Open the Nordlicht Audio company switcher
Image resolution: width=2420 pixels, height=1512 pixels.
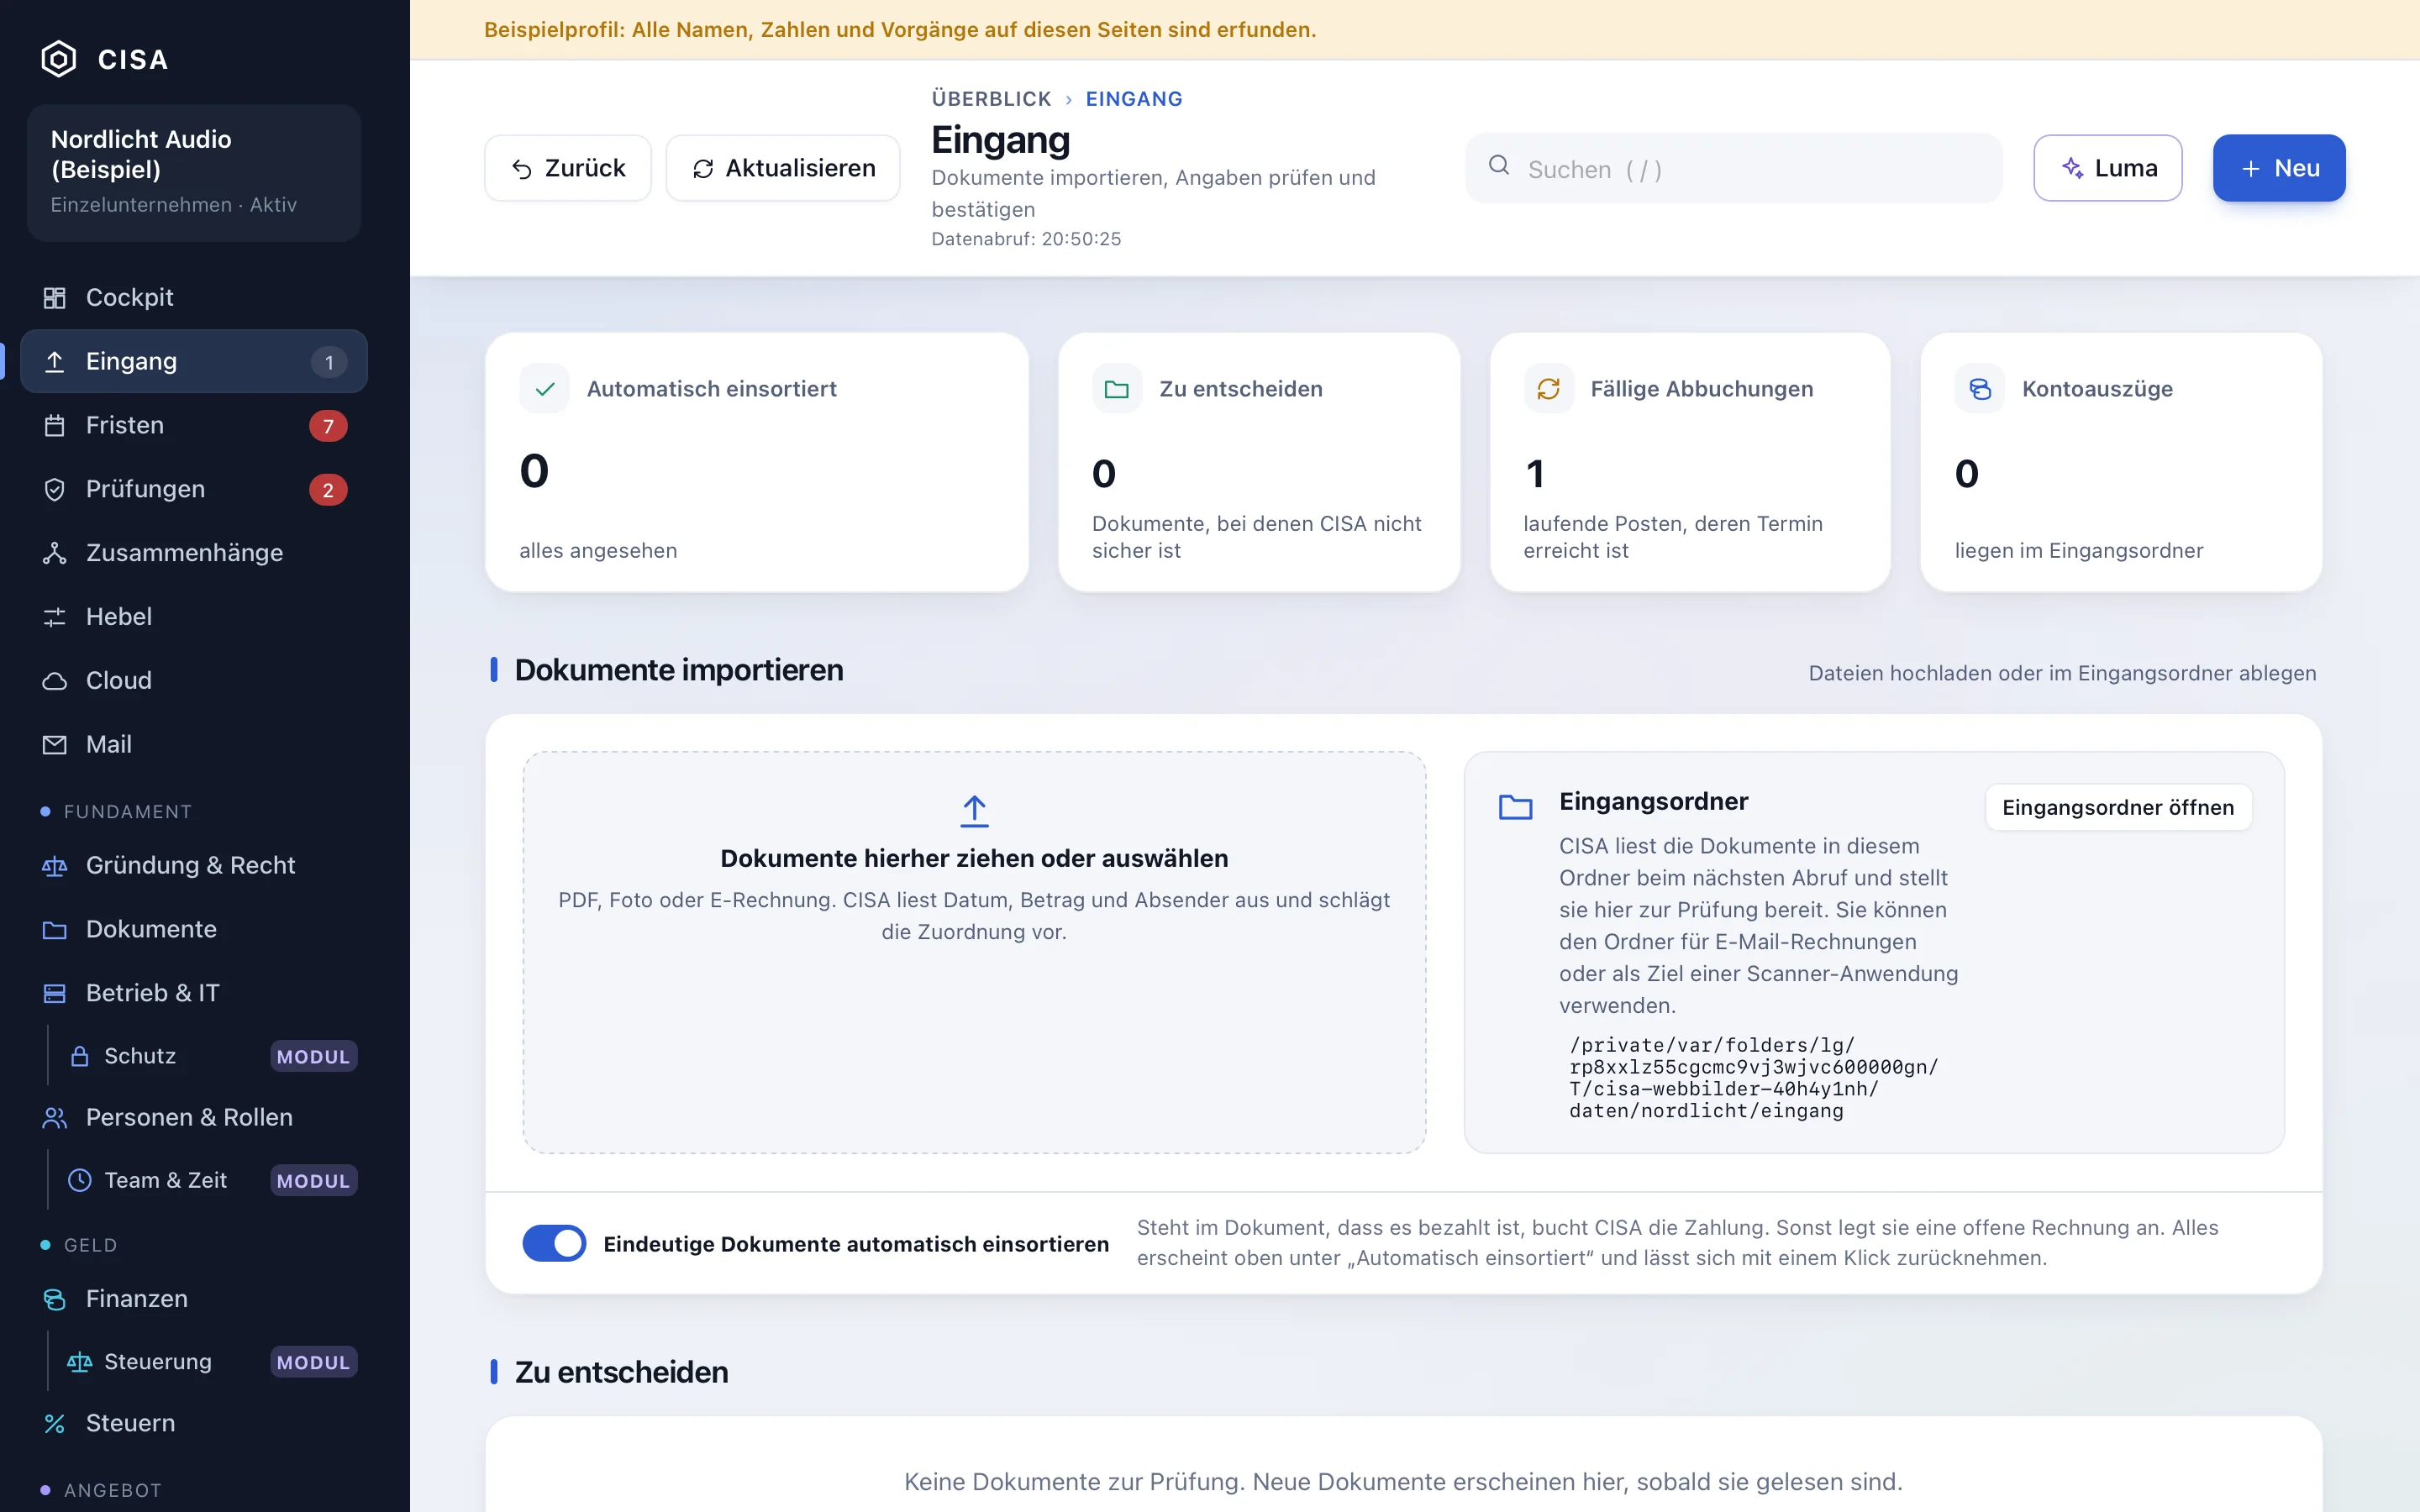point(194,172)
